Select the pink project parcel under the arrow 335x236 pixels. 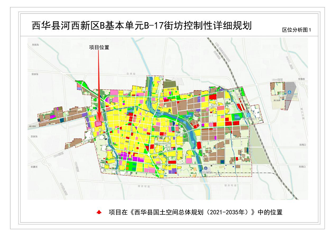99,123
